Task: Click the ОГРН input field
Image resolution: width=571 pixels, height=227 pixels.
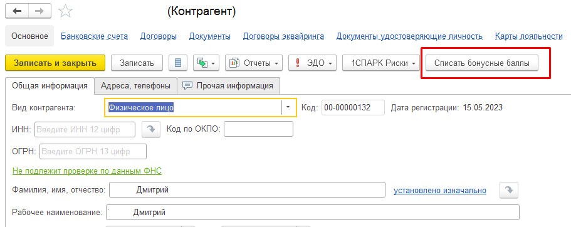Action: coord(93,152)
